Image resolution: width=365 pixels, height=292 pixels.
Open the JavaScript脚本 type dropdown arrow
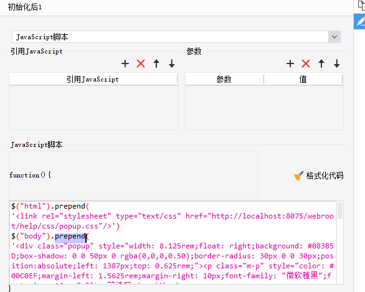334,37
